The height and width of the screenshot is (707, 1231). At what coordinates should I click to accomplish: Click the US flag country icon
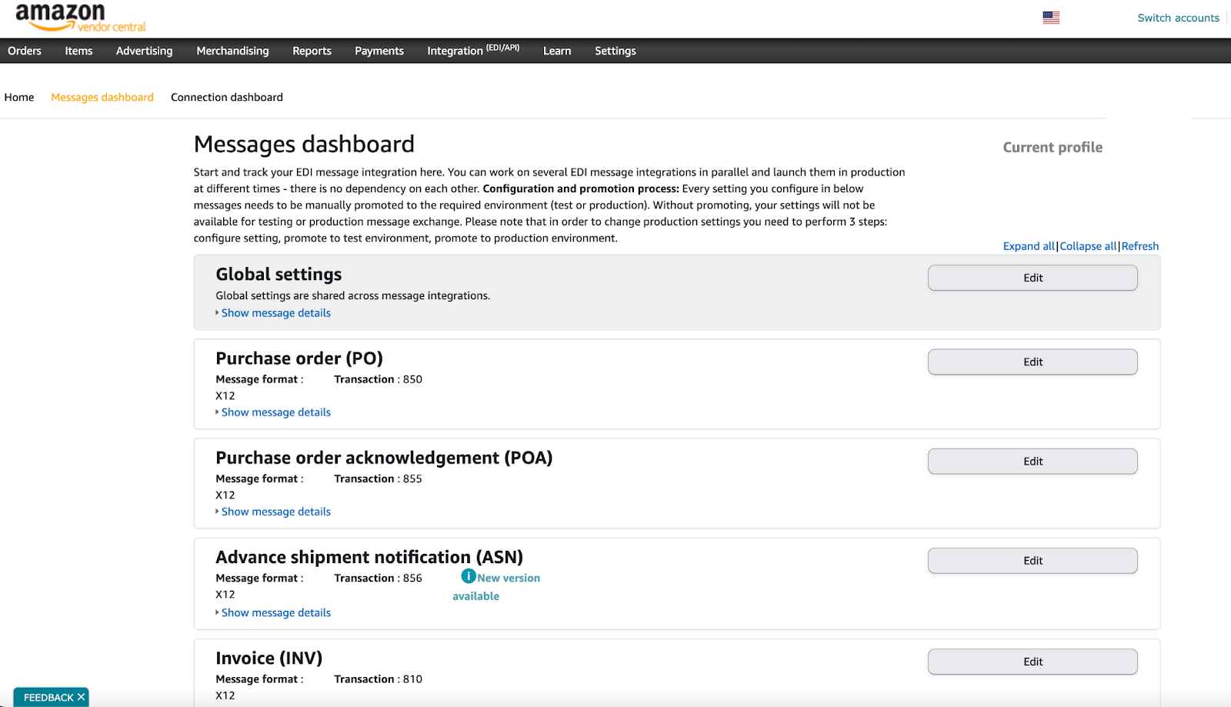tap(1051, 18)
